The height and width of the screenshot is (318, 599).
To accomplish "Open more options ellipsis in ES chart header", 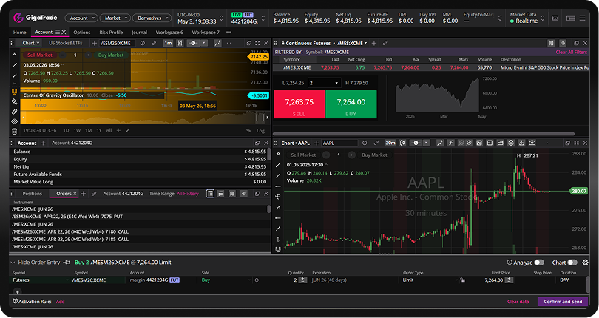I will [x=229, y=43].
